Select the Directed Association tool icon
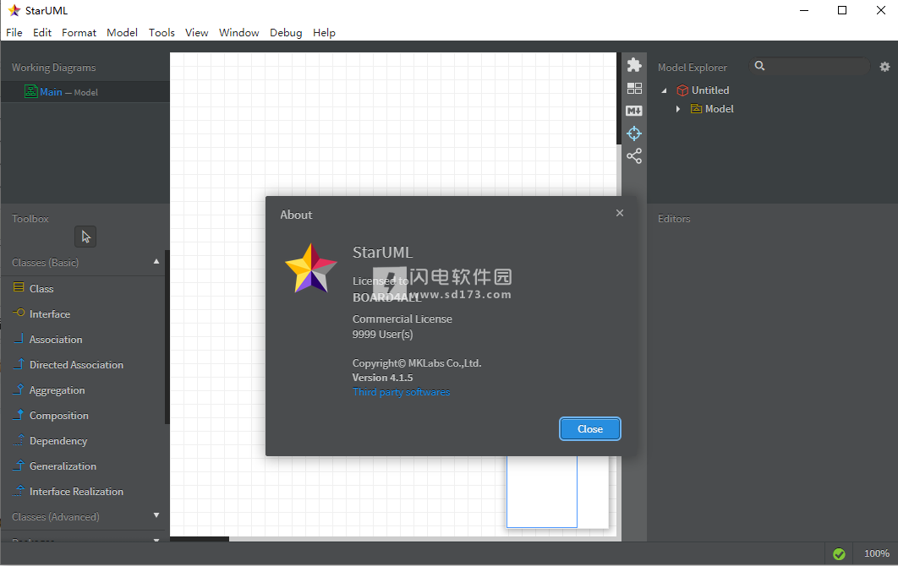Viewport: 898px width, 566px height. [x=19, y=363]
